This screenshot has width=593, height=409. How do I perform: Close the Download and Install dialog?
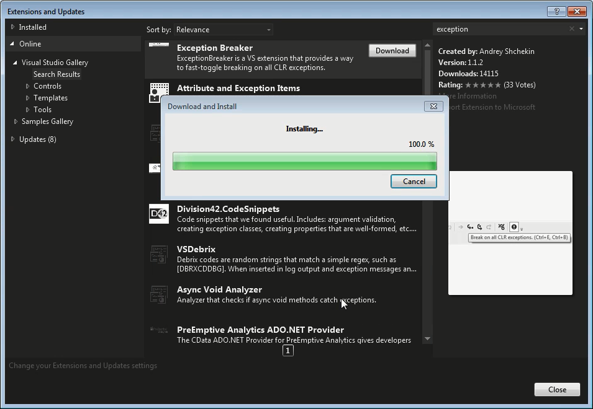tap(433, 107)
